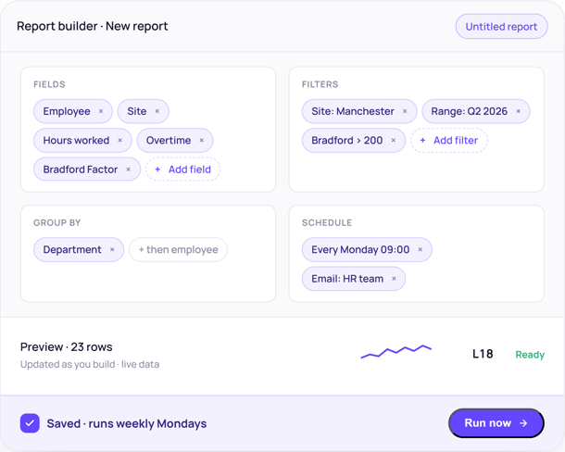Click 'Updated as you build · live data'
This screenshot has width=565, height=452.
point(90,364)
